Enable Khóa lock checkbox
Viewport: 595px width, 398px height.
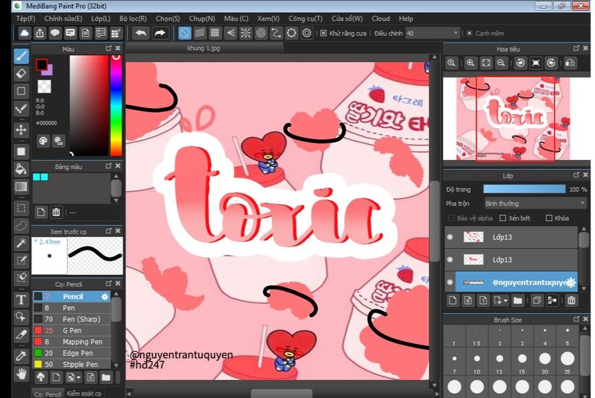tap(549, 218)
